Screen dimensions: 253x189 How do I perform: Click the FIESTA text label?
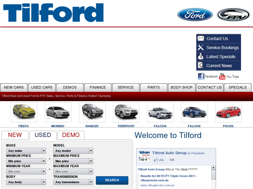(24, 126)
